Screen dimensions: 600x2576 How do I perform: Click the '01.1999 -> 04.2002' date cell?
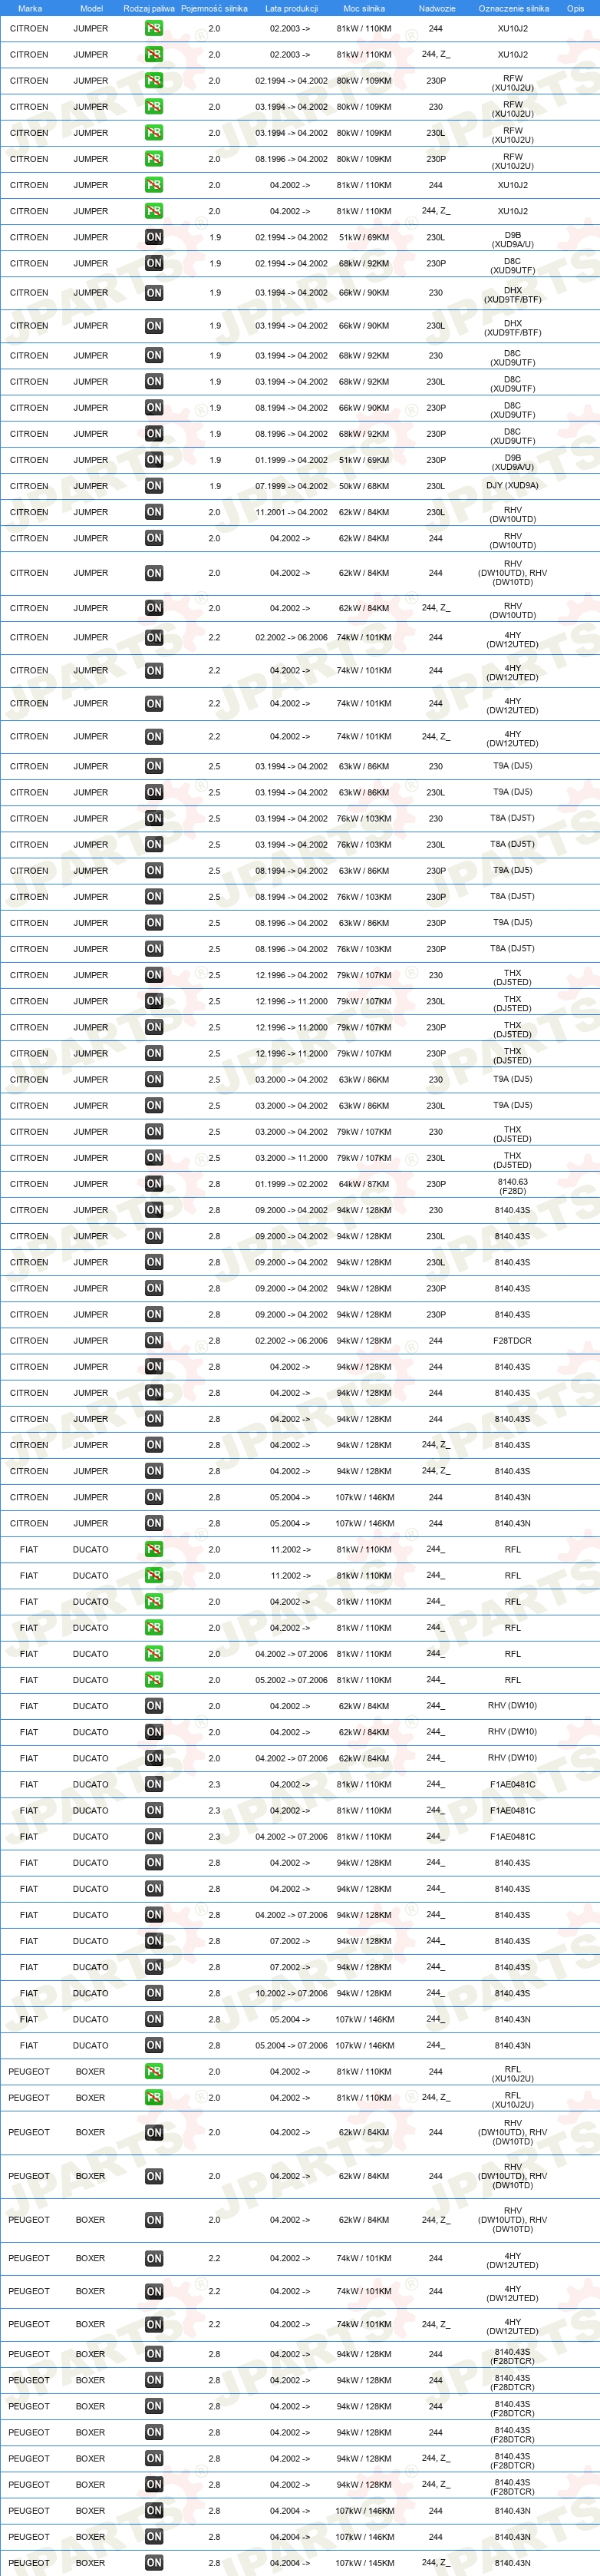tap(291, 460)
